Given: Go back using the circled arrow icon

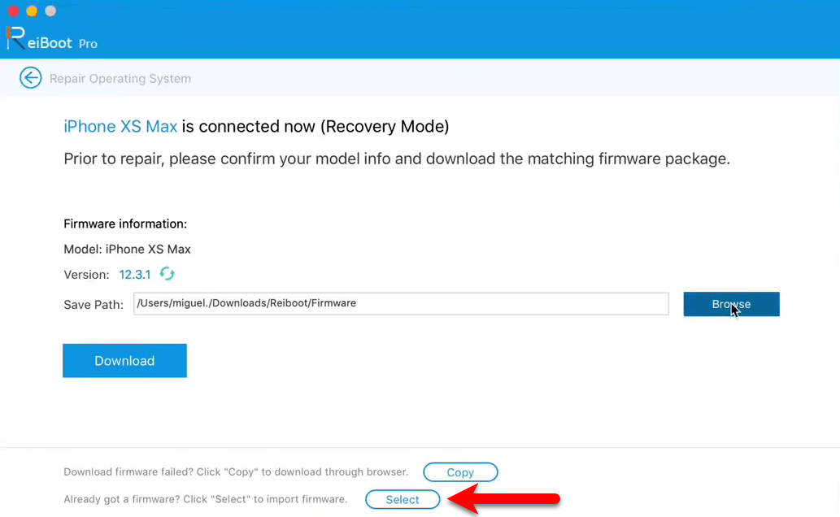Looking at the screenshot, I should pos(31,78).
